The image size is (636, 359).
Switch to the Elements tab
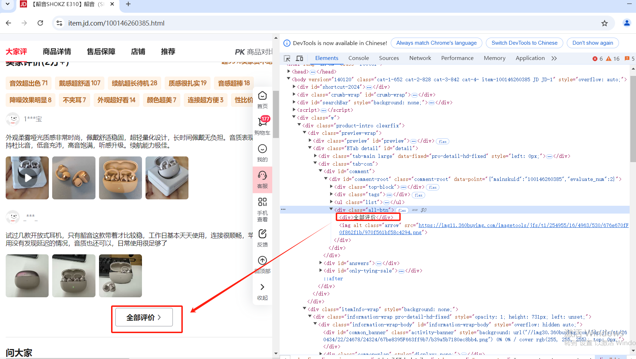[327, 58]
